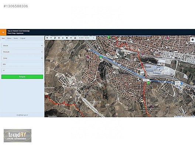The height and width of the screenshot is (146, 195).
Task: Click the cbs@tkgm.gov.tr email link
Action: [22, 115]
